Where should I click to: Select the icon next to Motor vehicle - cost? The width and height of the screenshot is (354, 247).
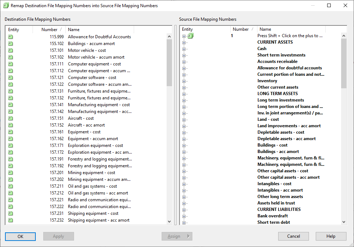pyautogui.click(x=10, y=50)
